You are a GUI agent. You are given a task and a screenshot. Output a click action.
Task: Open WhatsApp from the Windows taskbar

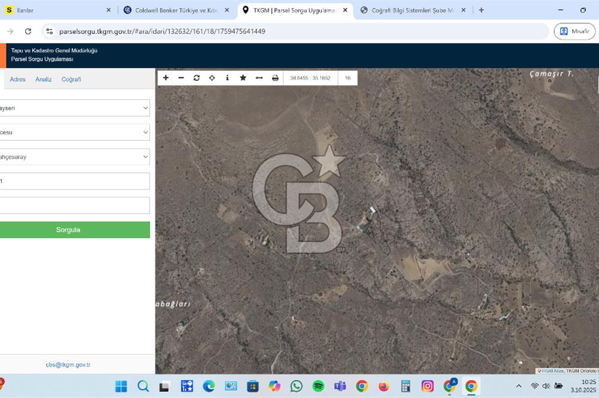(297, 386)
